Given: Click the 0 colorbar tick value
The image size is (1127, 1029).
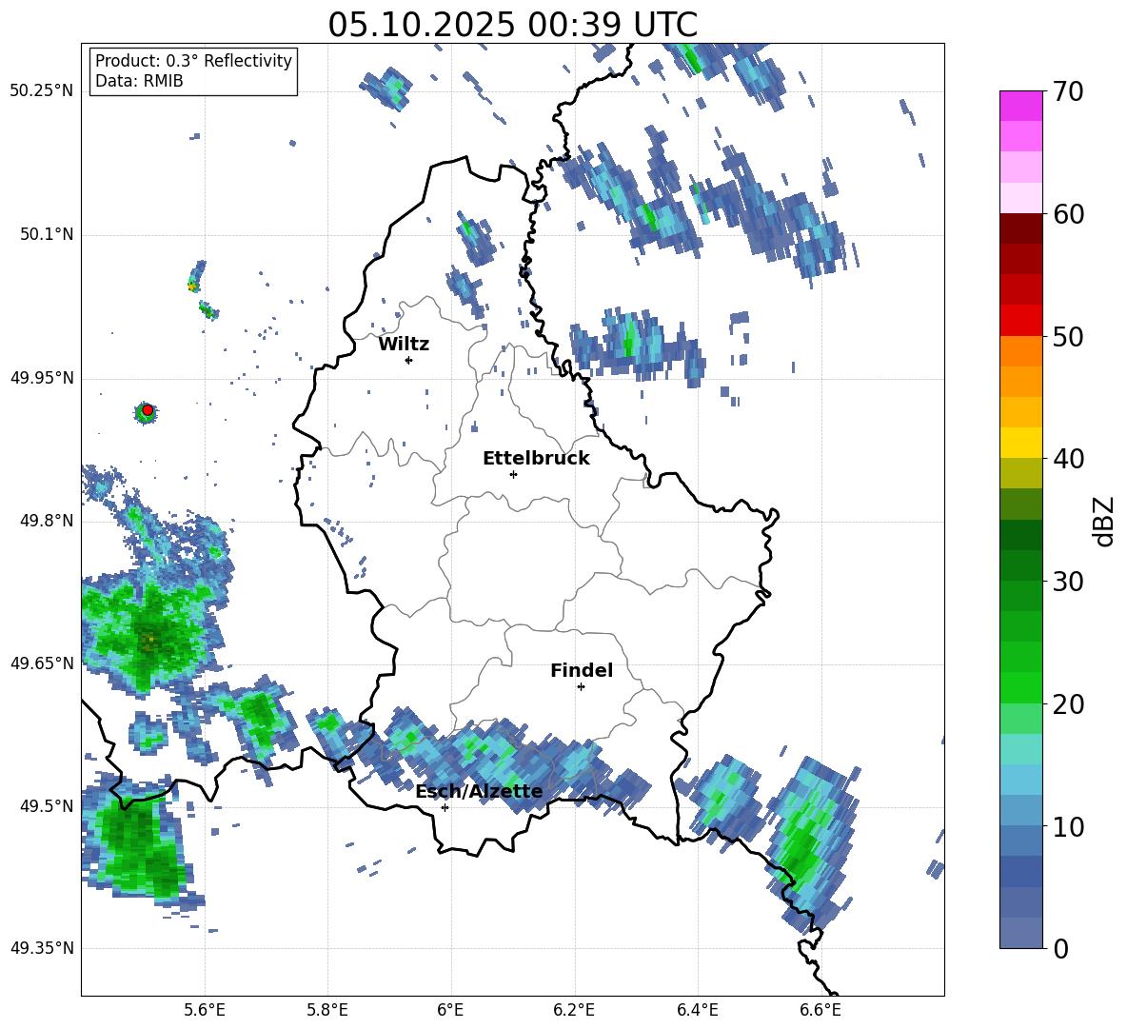Looking at the screenshot, I should coord(1061,948).
